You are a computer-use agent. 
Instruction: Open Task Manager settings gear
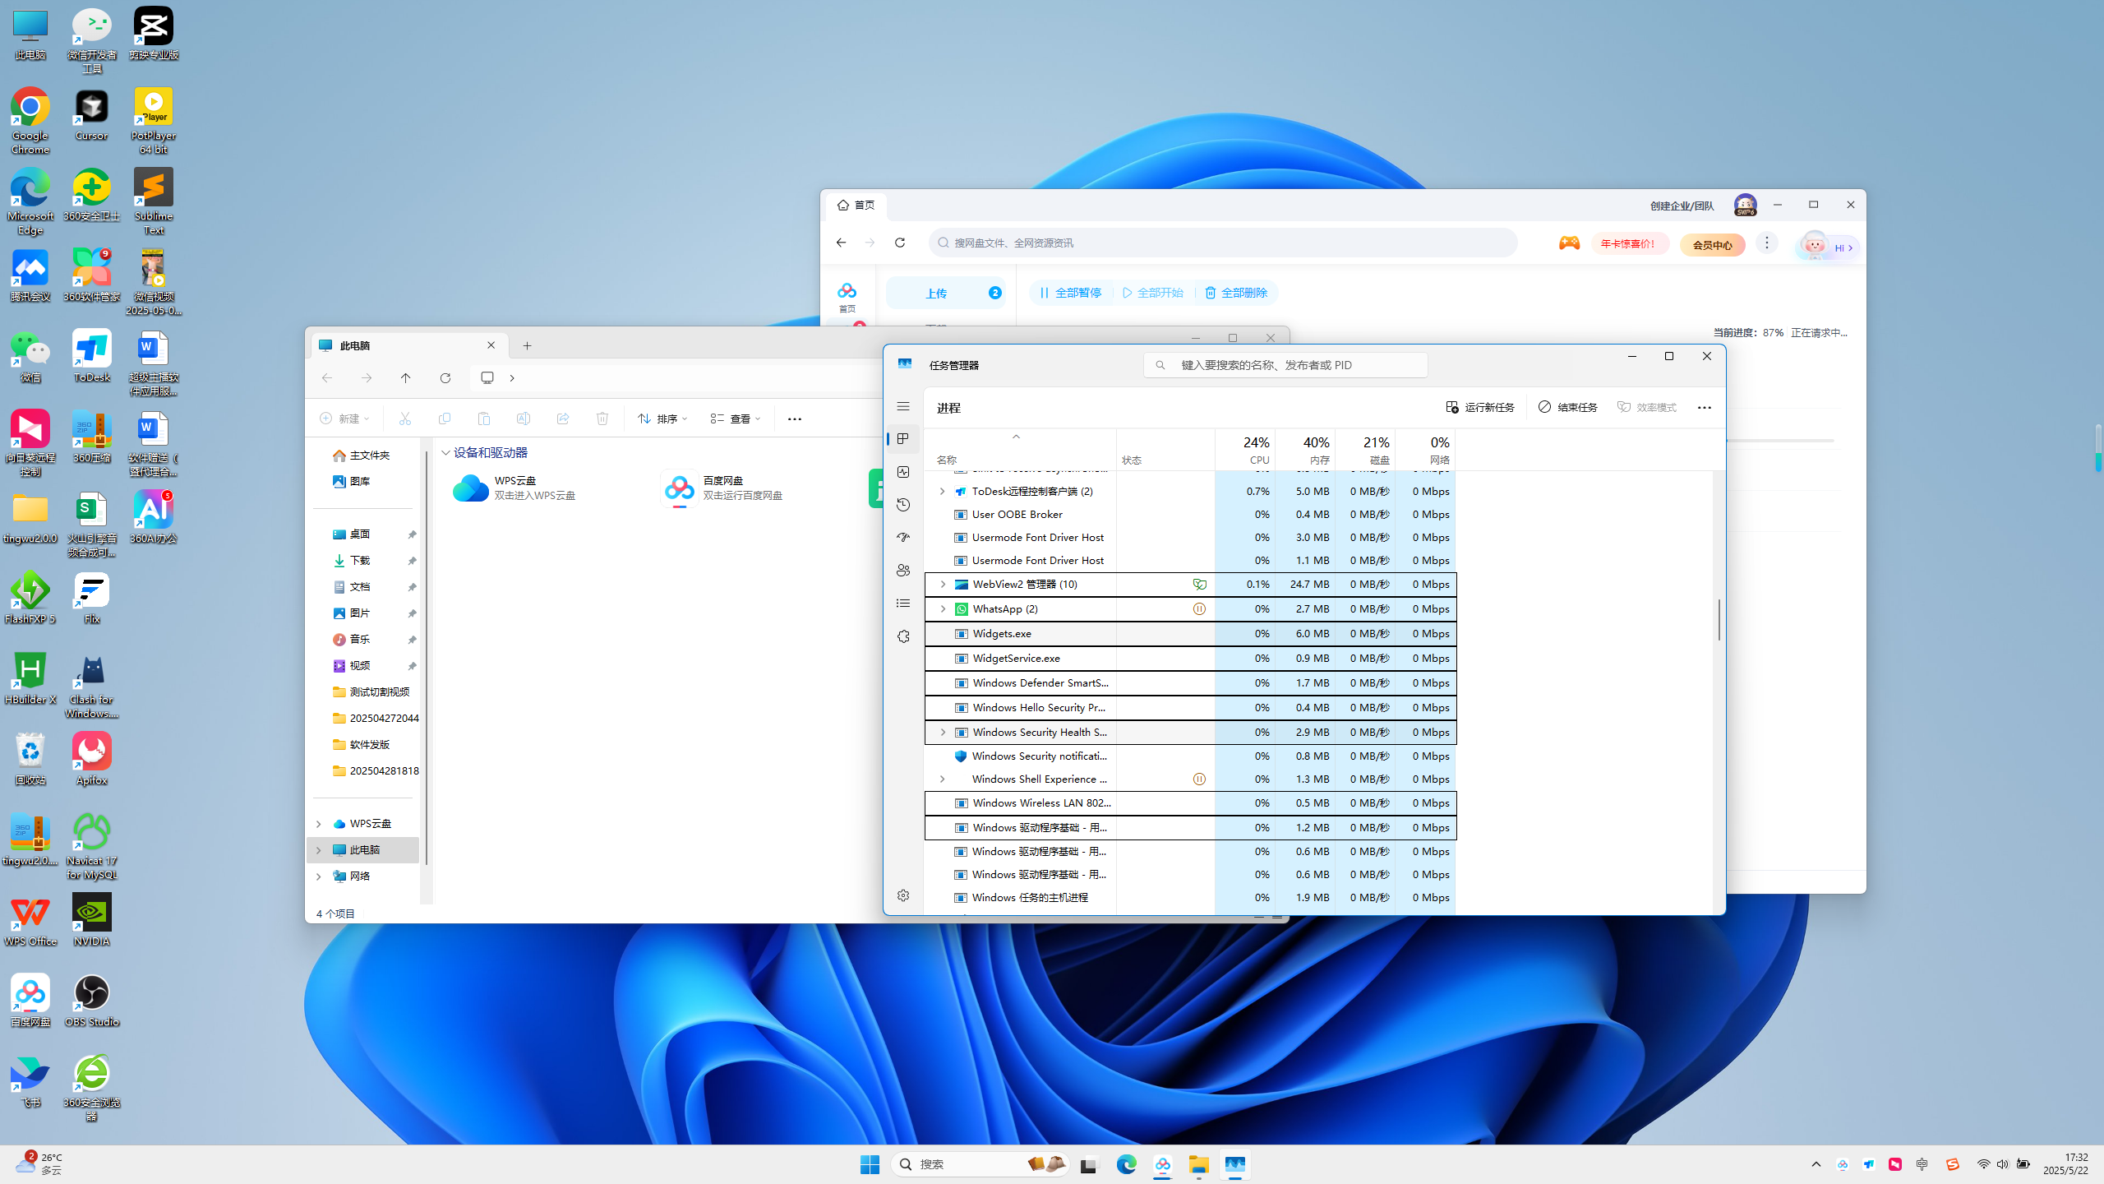(x=903, y=895)
